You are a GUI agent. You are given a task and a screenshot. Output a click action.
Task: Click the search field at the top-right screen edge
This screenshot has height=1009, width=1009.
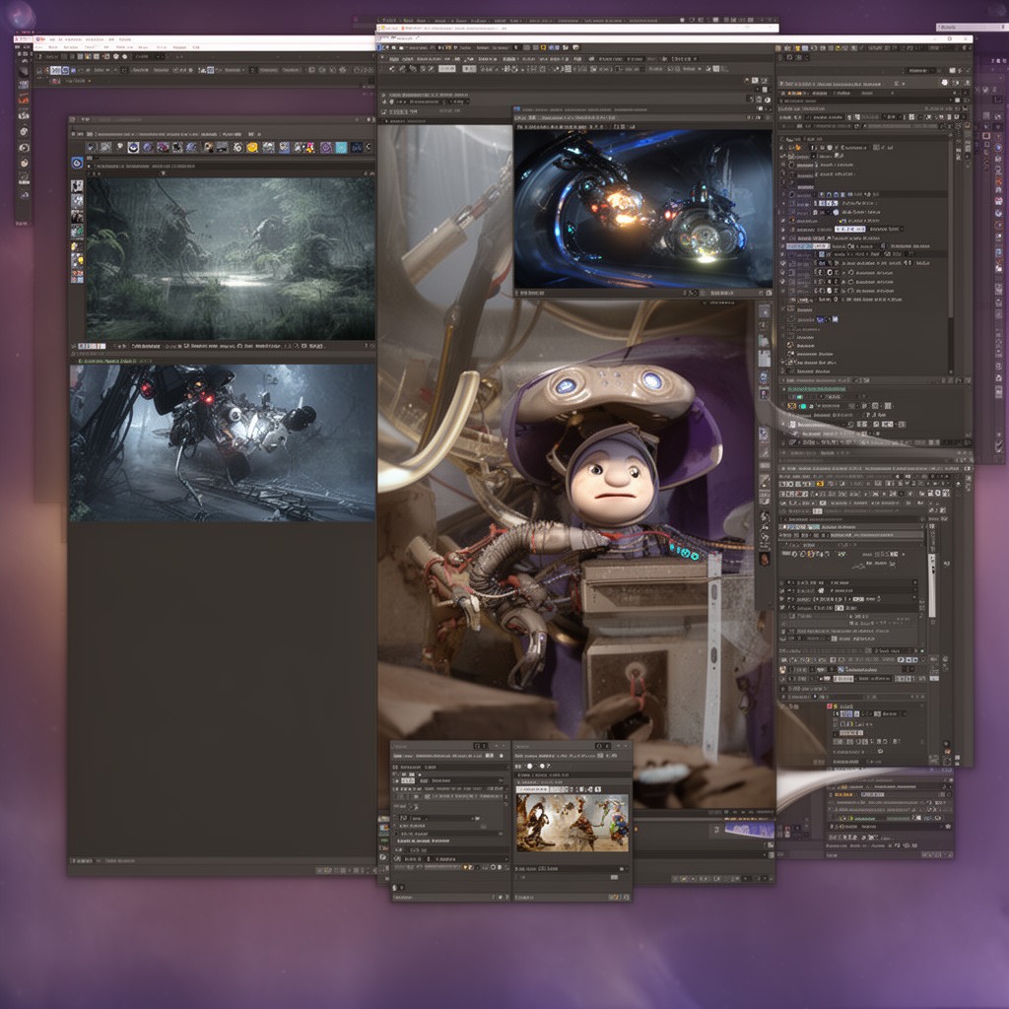[972, 27]
